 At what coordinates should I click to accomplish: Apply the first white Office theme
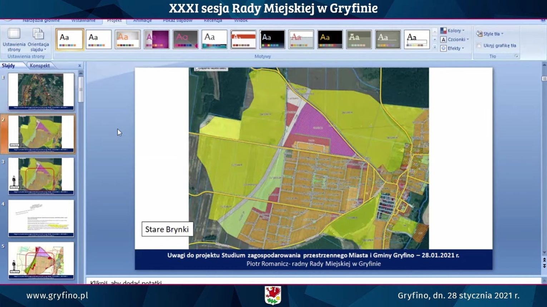tap(70, 39)
